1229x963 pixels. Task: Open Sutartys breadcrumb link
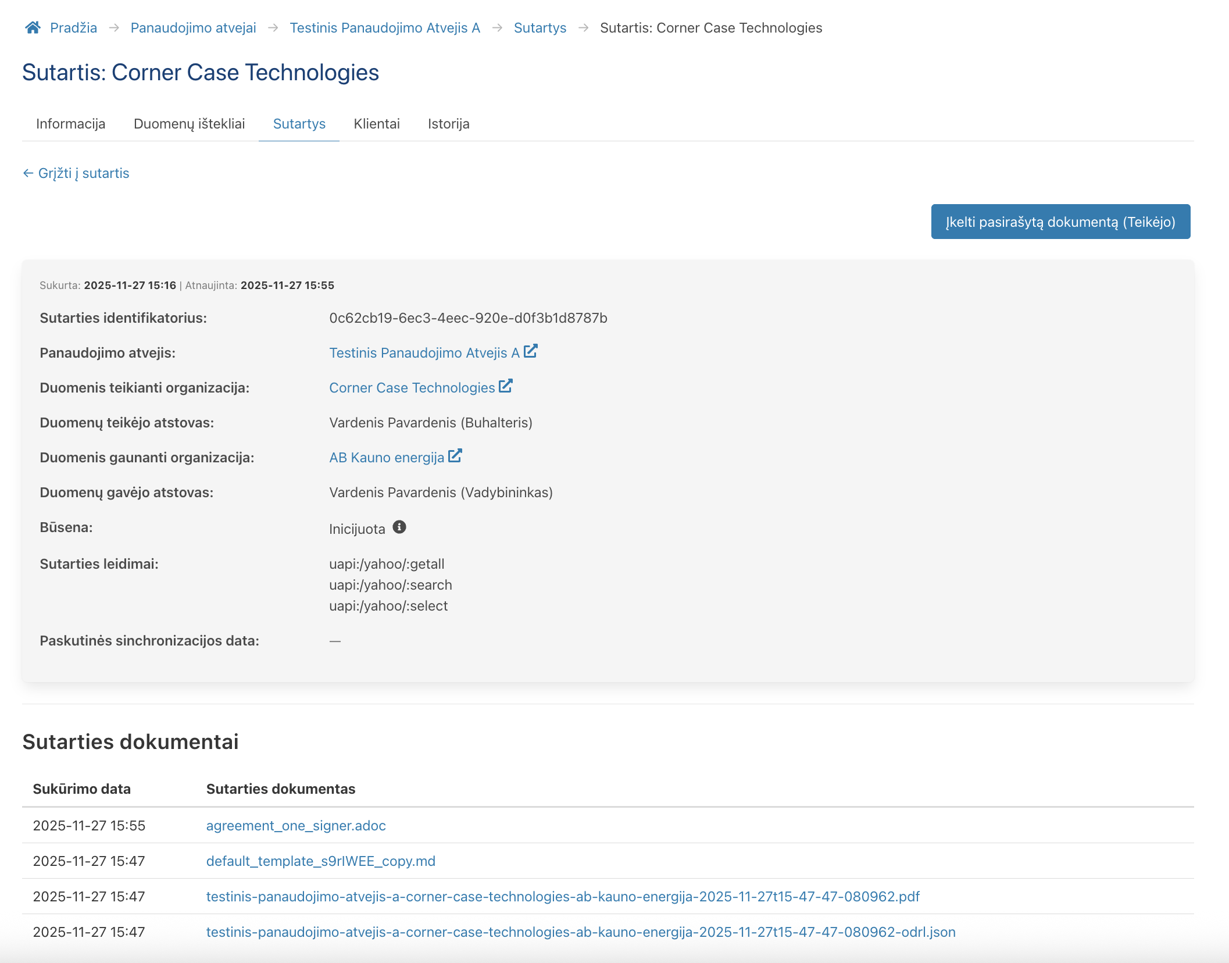(540, 28)
